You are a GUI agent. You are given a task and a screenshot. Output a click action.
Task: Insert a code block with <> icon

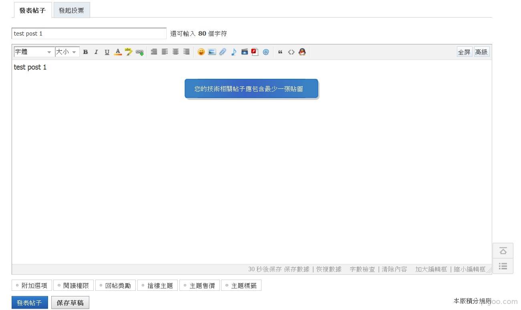click(291, 52)
